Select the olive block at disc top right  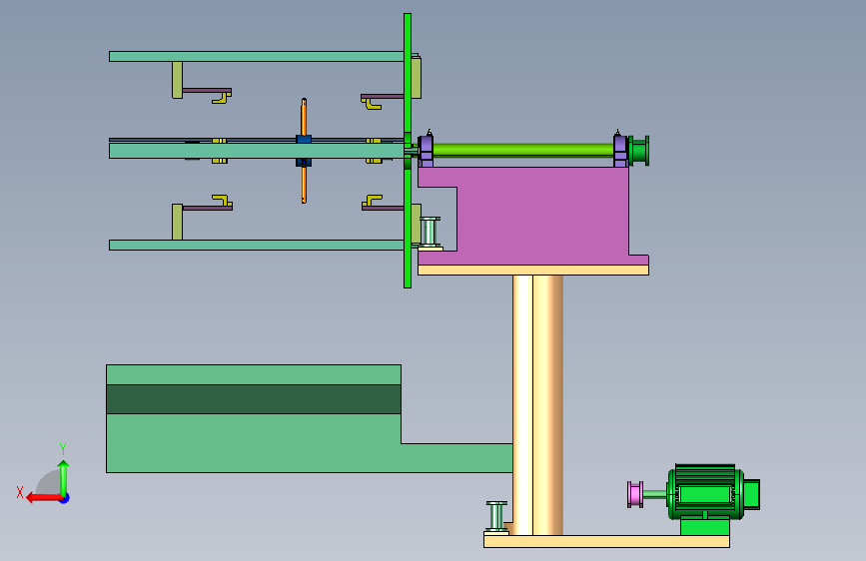coord(417,77)
